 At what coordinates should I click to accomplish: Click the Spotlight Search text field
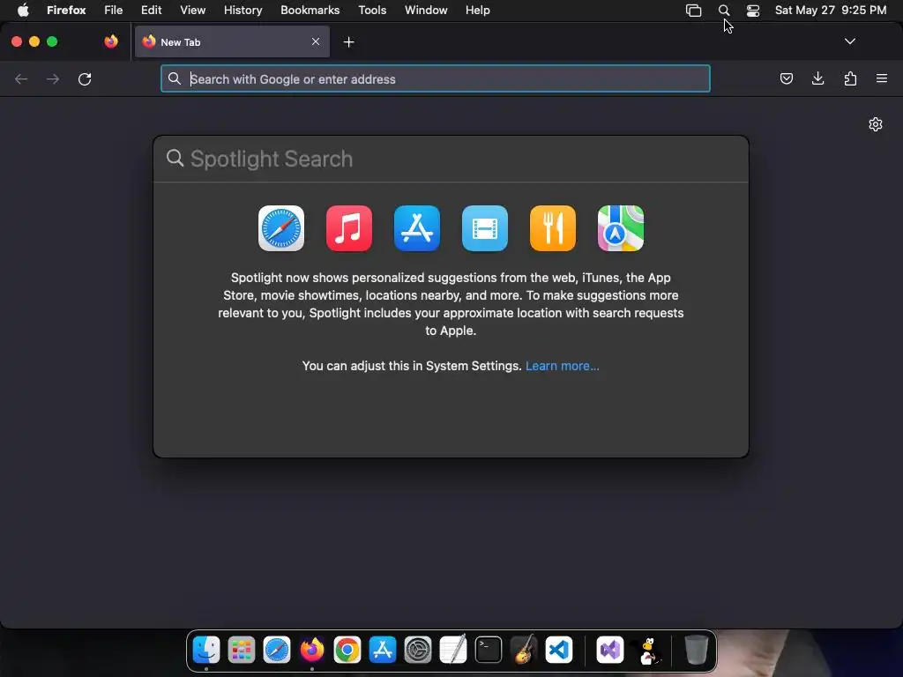click(x=451, y=159)
